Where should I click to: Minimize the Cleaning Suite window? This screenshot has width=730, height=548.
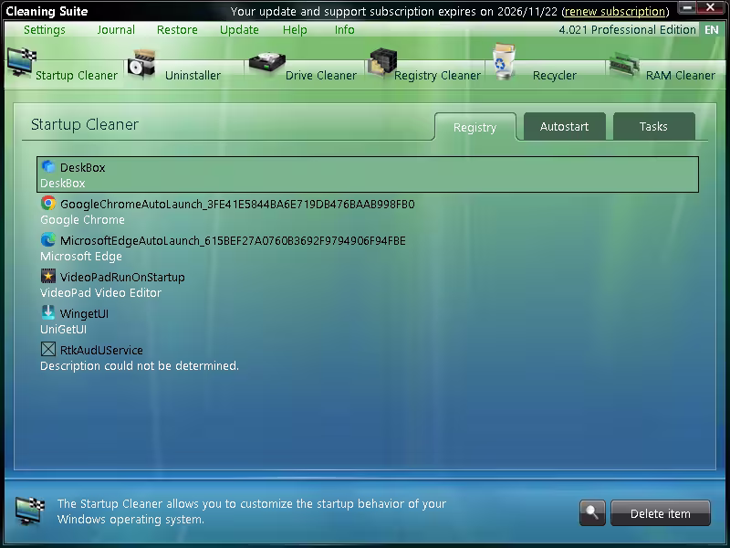click(687, 7)
